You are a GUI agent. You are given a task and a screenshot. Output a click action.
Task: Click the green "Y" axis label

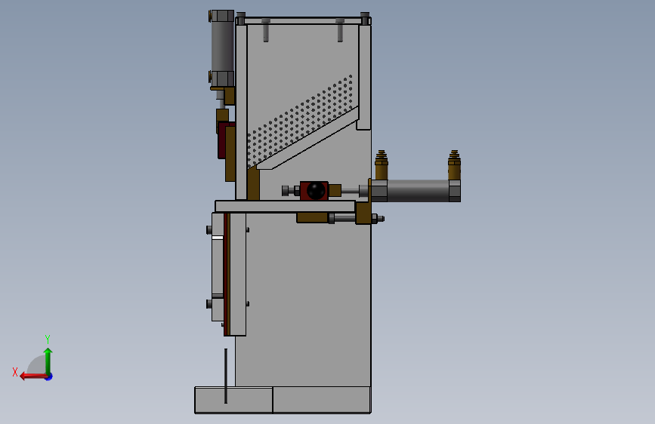point(48,339)
